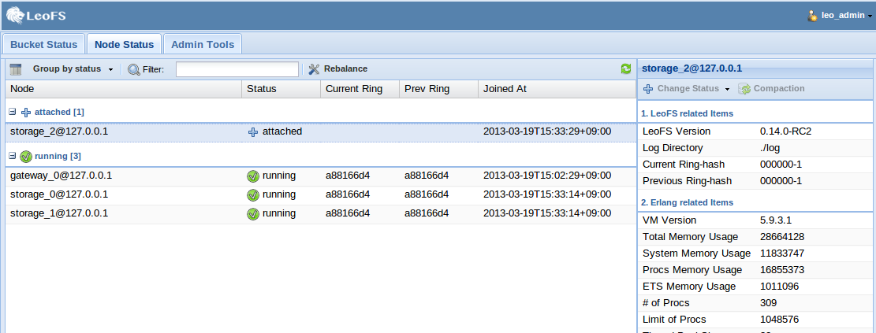This screenshot has width=876, height=333.
Task: Focus the Filter text field
Action: point(237,69)
